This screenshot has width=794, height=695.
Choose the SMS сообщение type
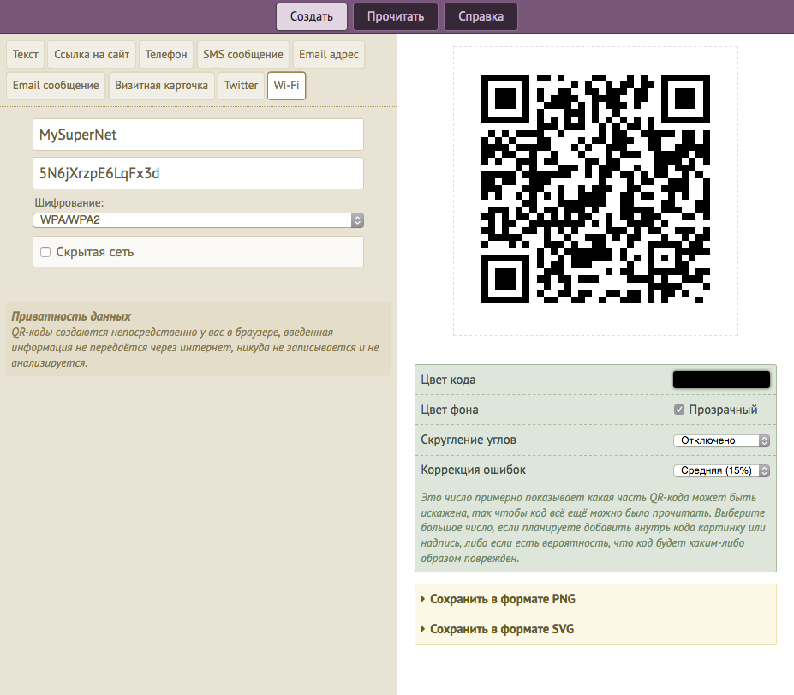click(x=243, y=54)
